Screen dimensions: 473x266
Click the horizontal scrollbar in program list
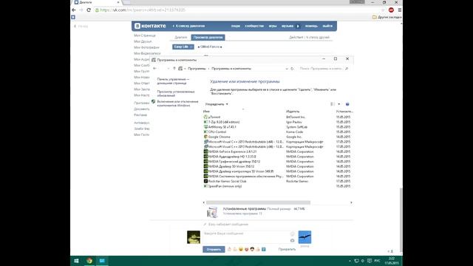point(258,202)
